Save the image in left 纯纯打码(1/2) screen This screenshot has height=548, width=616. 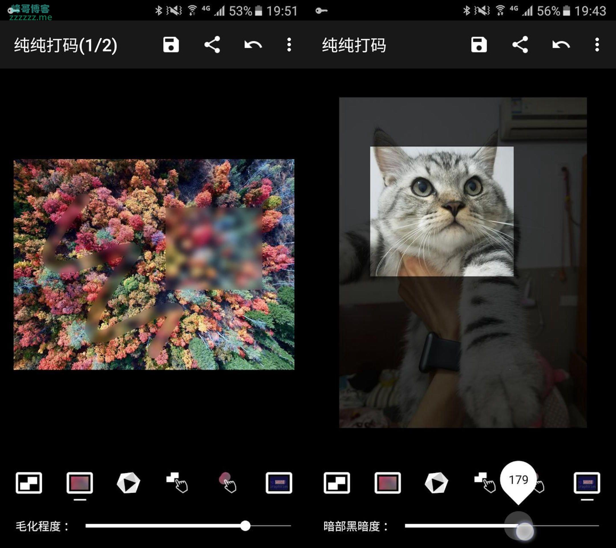pyautogui.click(x=171, y=45)
